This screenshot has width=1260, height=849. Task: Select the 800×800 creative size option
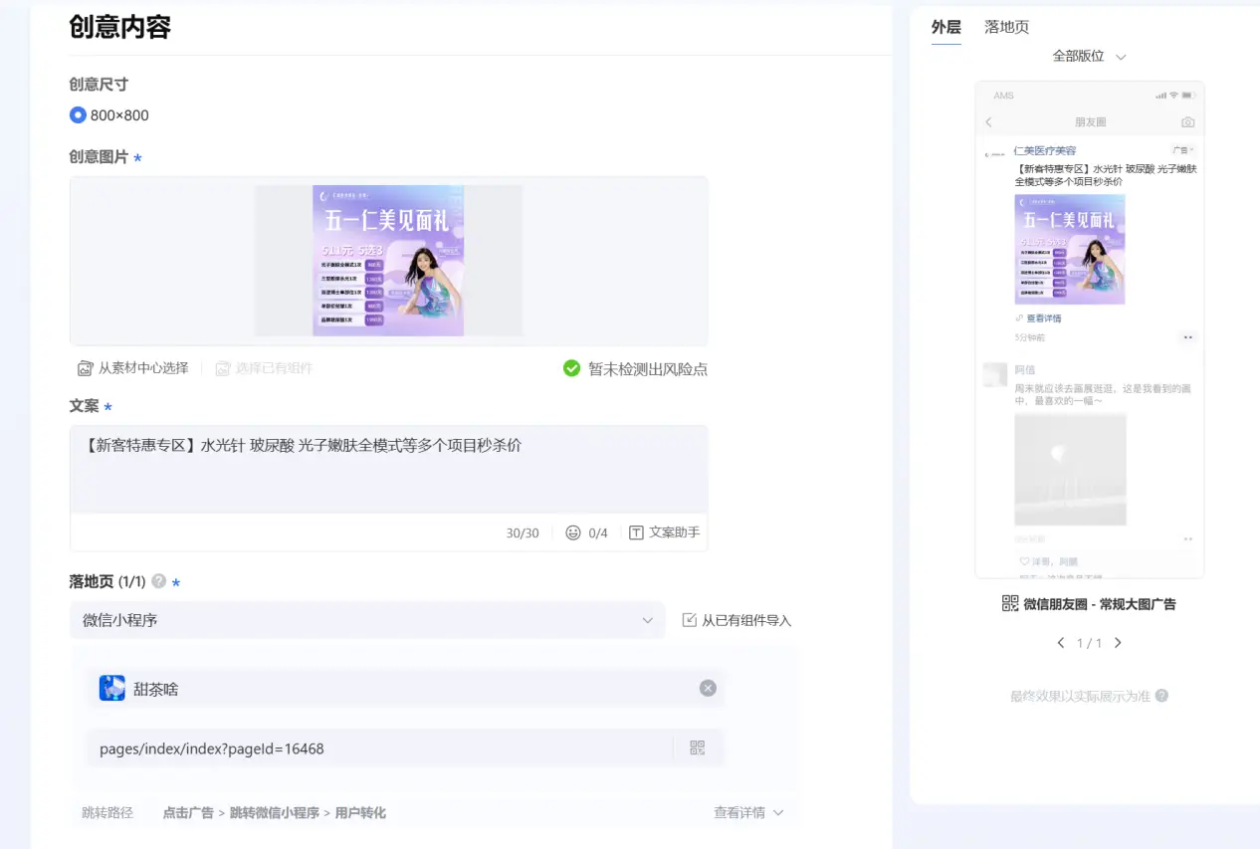(78, 114)
